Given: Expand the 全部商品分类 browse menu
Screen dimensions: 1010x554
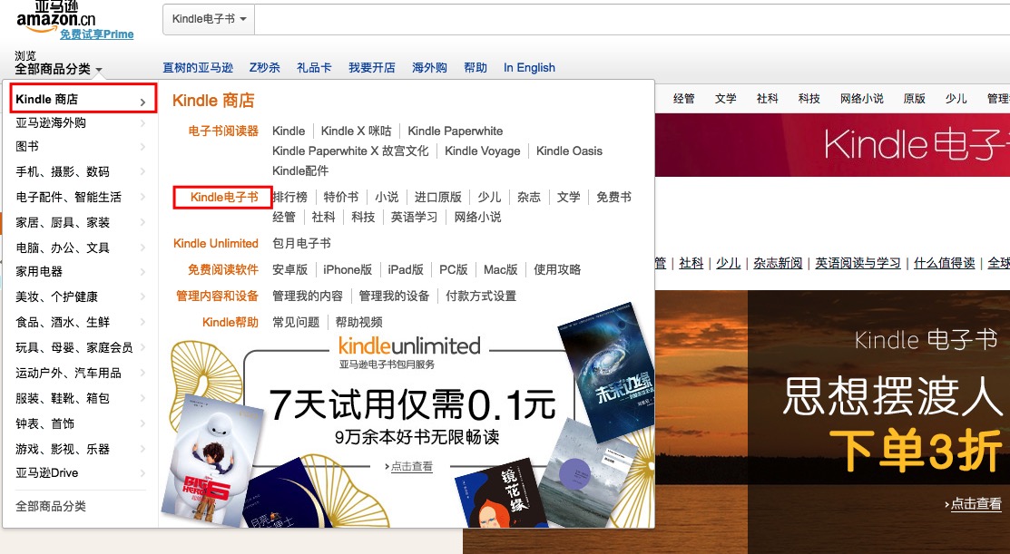Looking at the screenshot, I should pos(58,69).
